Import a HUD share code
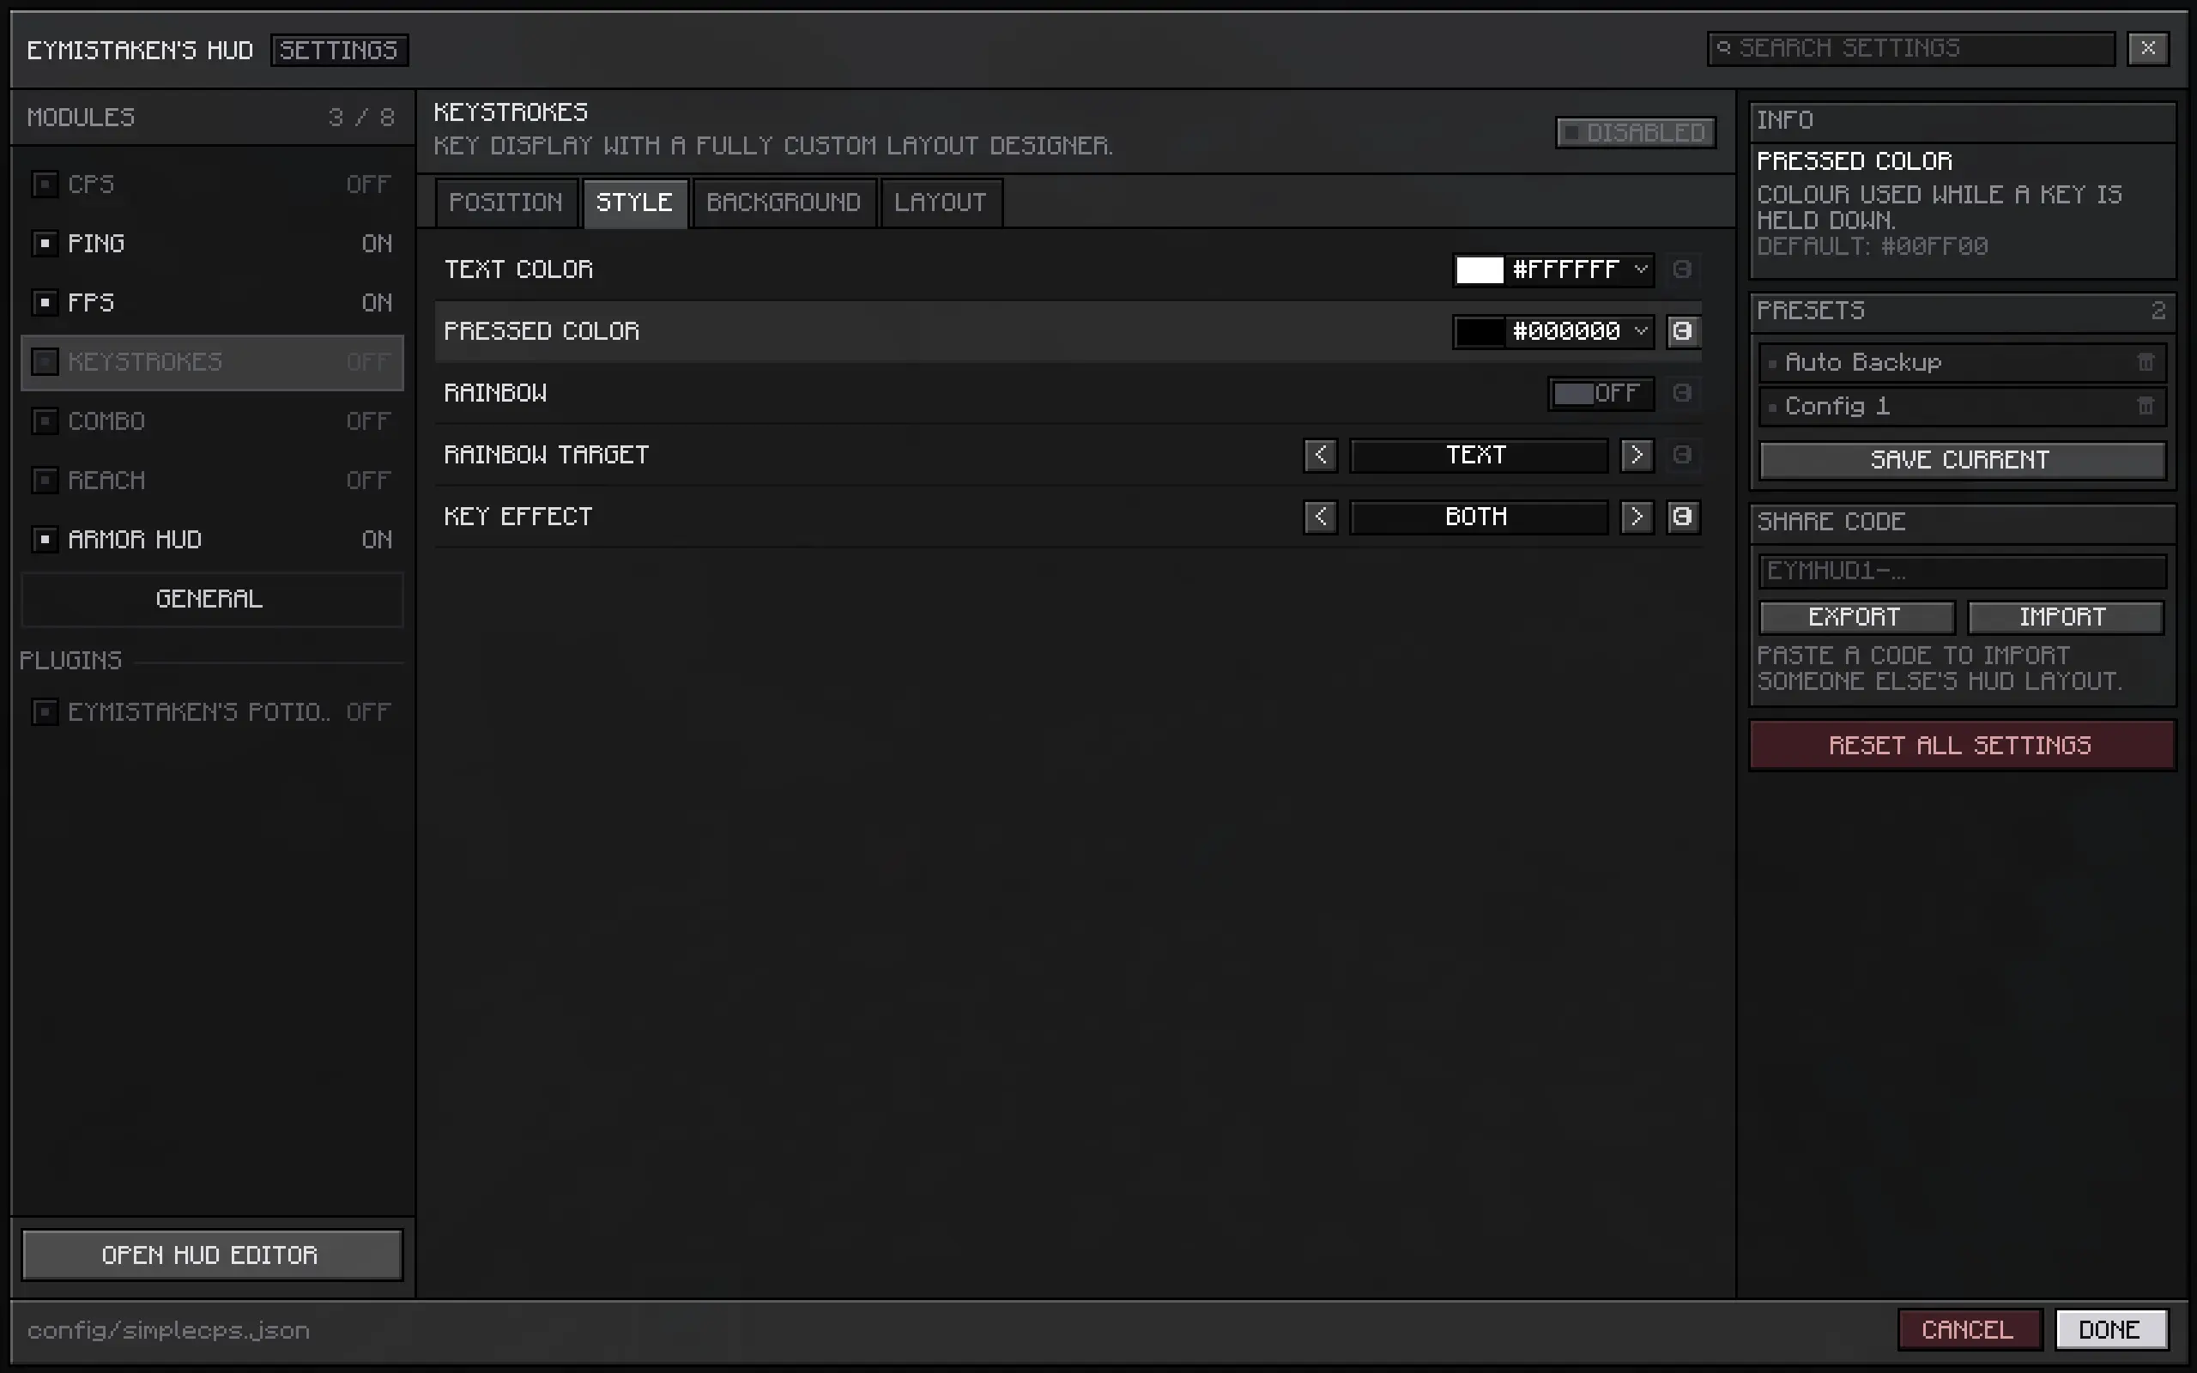The image size is (2197, 1373). pyautogui.click(x=2065, y=618)
